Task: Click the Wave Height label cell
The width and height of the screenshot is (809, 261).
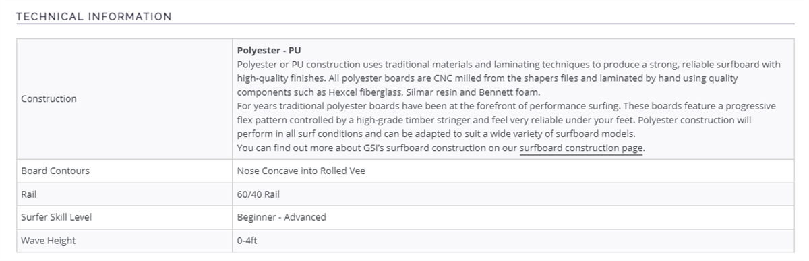Action: [x=48, y=241]
